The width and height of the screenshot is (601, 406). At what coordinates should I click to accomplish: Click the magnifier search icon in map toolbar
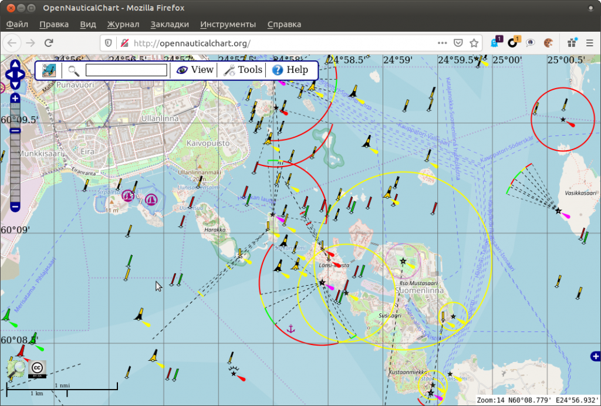[x=73, y=70]
